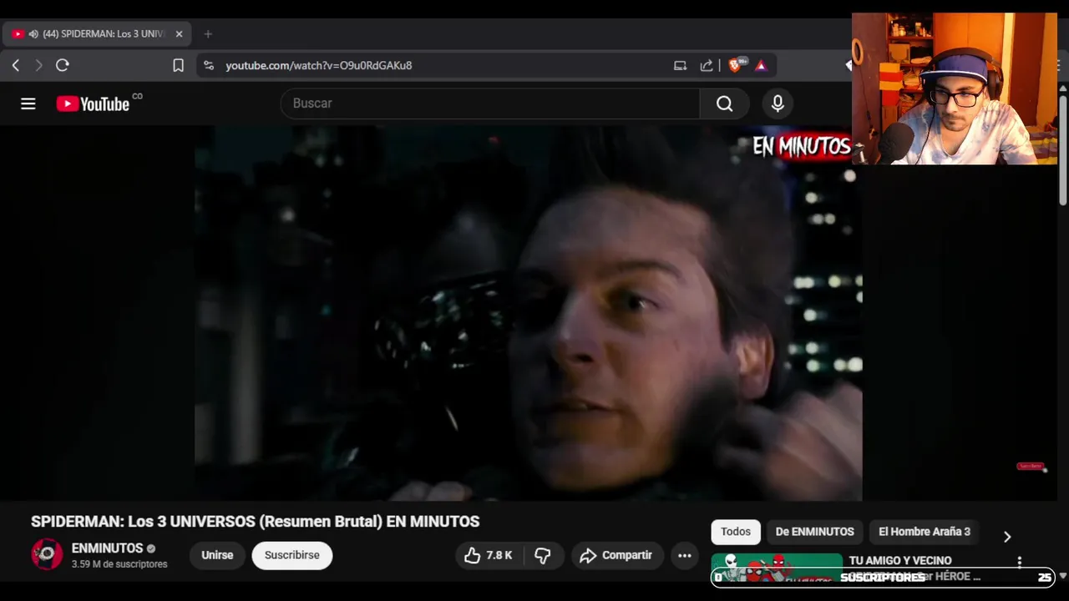Click the 3.59 M de suscriptores text

click(119, 564)
